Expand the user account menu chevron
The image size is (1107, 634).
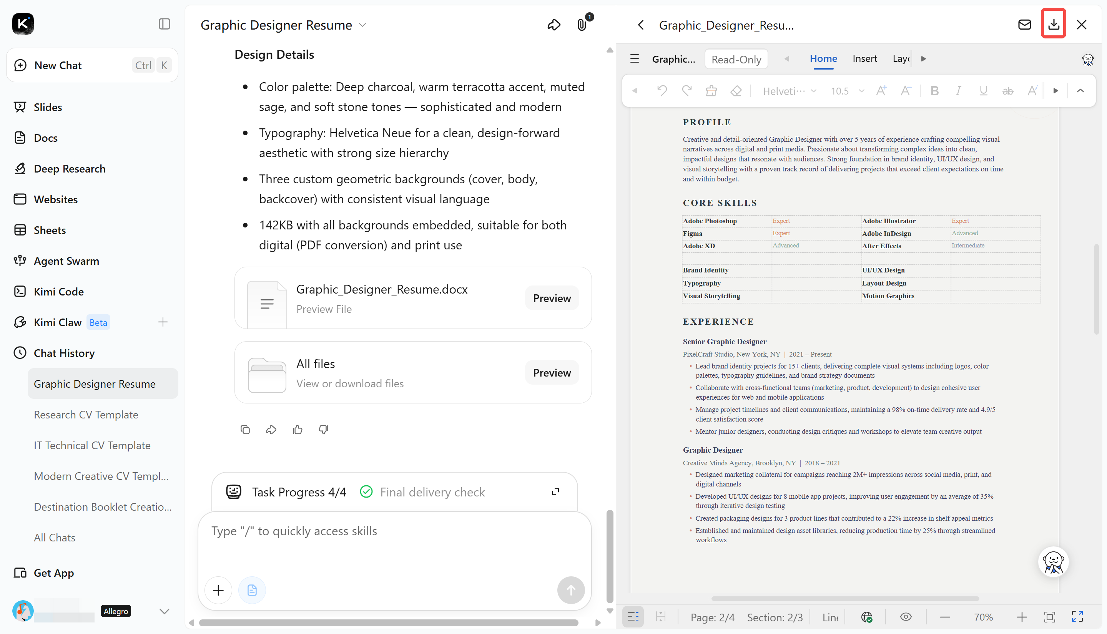pos(164,611)
